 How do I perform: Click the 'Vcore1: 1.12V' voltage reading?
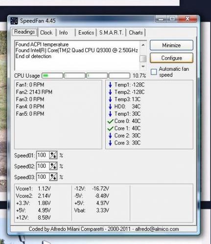[33, 188]
